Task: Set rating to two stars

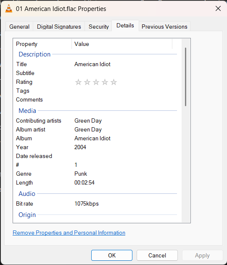Action: [87, 82]
